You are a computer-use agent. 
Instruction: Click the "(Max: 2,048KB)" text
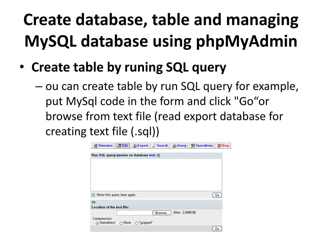tap(185, 212)
